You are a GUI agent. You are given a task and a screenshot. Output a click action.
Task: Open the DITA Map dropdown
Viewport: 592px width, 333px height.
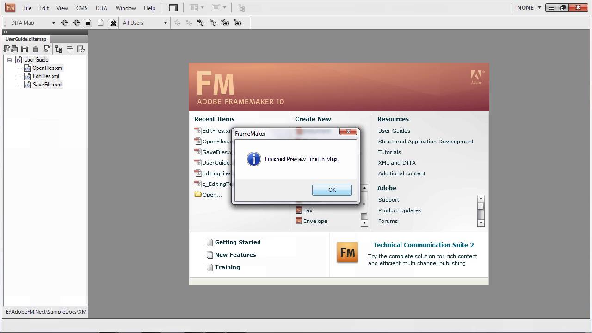pyautogui.click(x=32, y=23)
